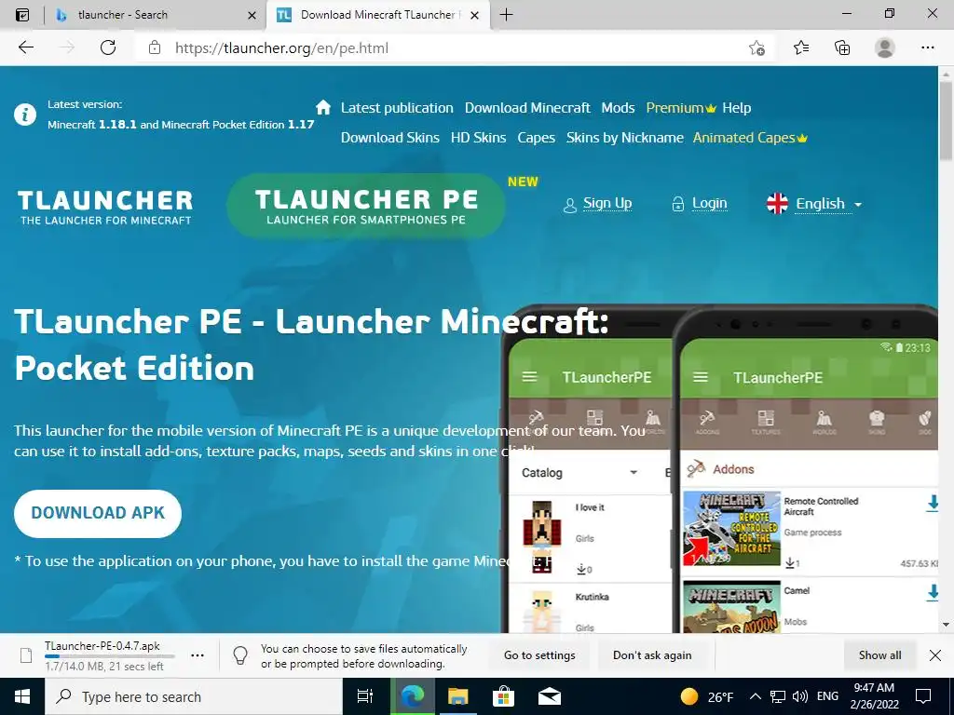Open Latest publication menu item
The height and width of the screenshot is (715, 954).
pos(397,108)
